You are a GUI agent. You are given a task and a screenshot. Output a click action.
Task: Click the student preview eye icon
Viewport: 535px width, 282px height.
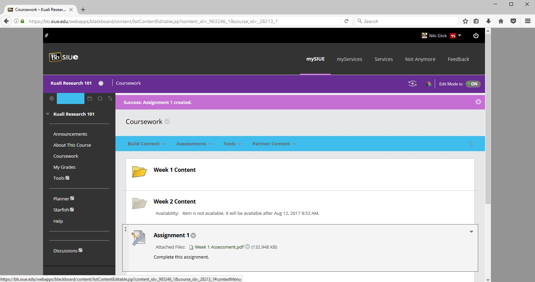pos(412,84)
